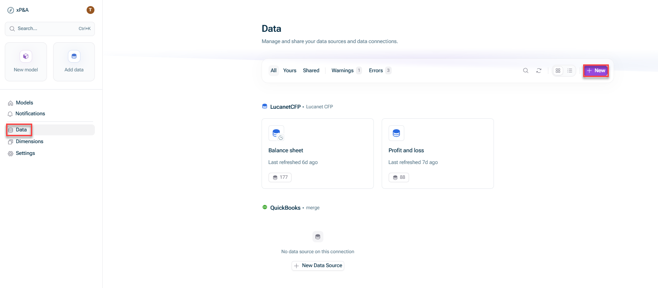Image resolution: width=658 pixels, height=288 pixels.
Task: Click the Last refreshed 6d ago text
Action: 293,162
